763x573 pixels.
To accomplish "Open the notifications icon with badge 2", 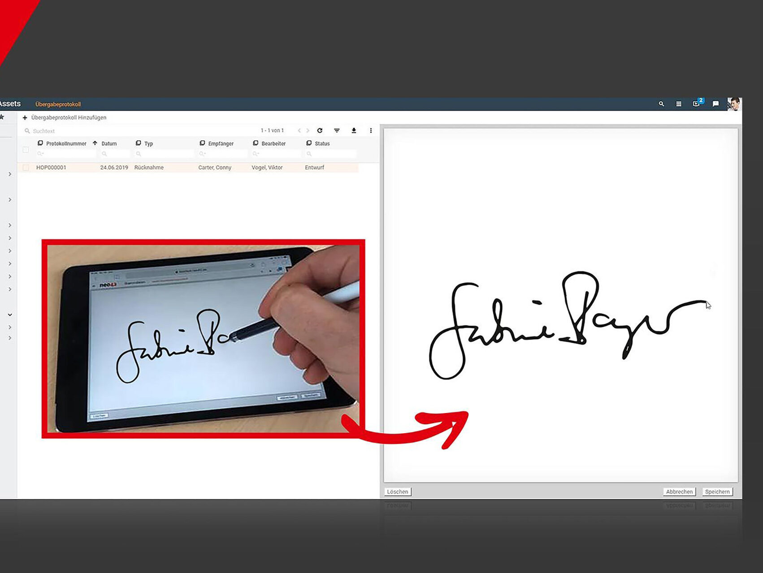I will (x=697, y=103).
